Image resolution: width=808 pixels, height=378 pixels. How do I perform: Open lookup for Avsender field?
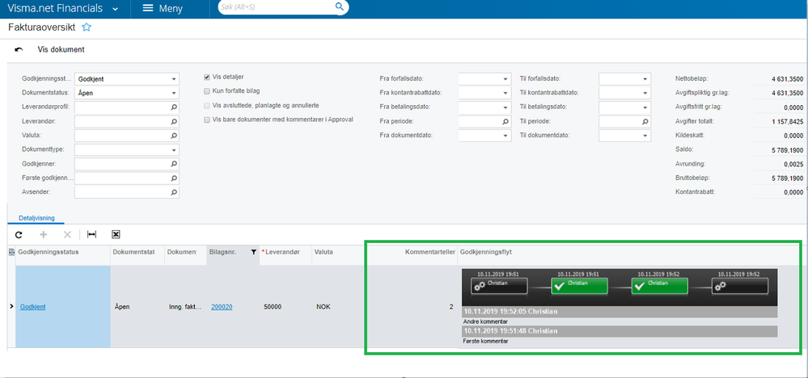(174, 192)
